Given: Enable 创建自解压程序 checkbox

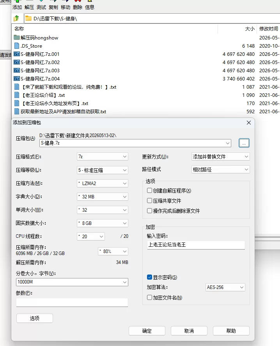Looking at the screenshot, I should point(150,191).
